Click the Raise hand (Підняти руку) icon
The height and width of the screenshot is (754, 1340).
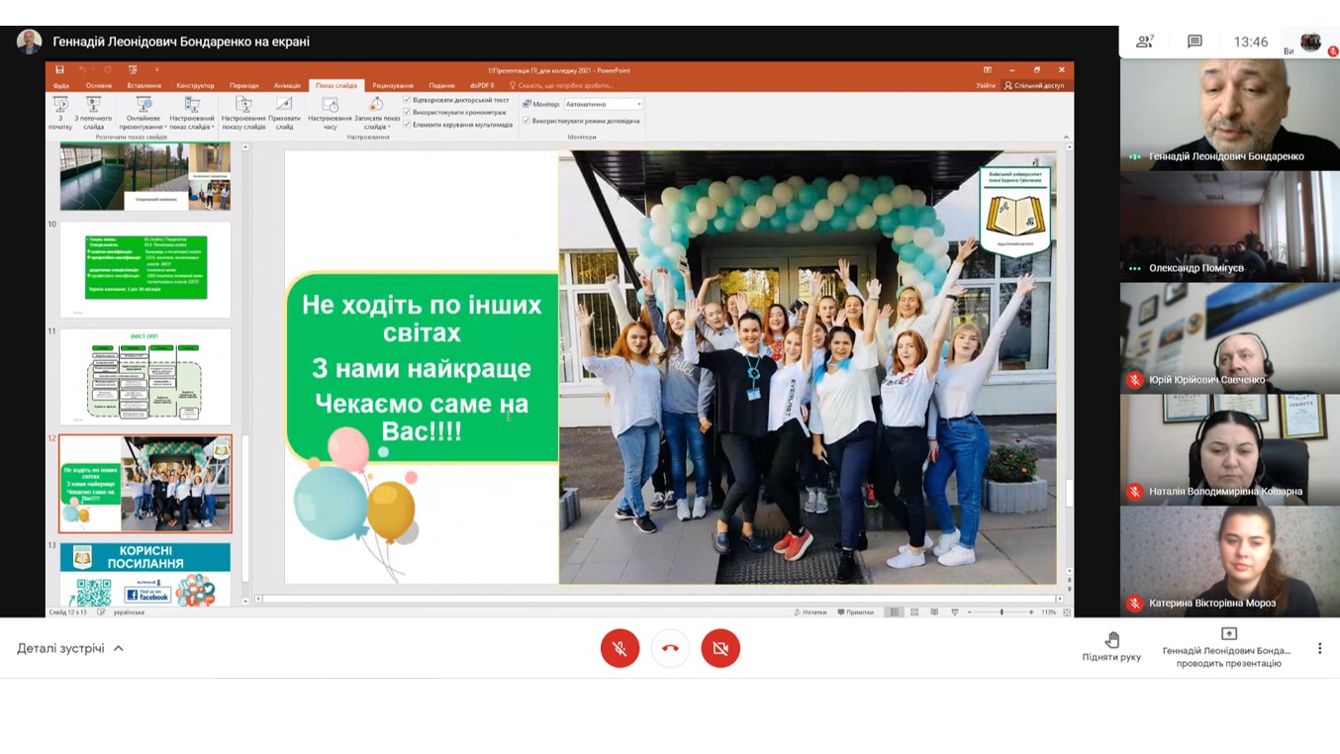(1111, 640)
